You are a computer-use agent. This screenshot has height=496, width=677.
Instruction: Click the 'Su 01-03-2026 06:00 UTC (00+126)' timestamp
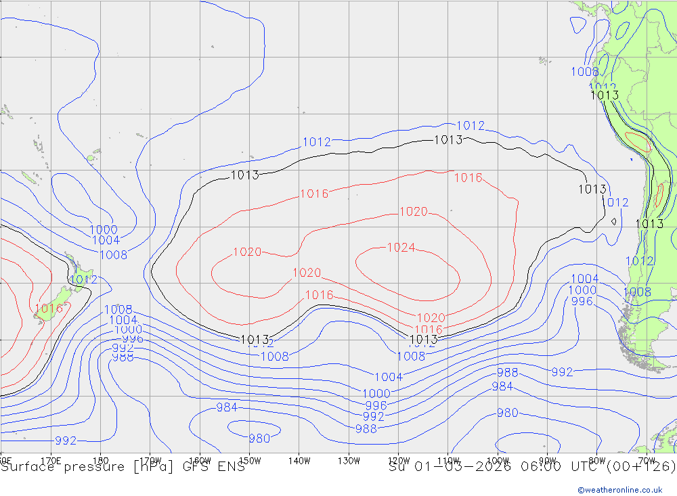pyautogui.click(x=532, y=466)
